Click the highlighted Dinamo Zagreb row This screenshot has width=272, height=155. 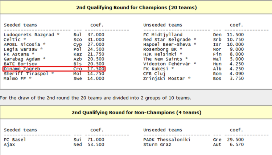tap(54, 69)
